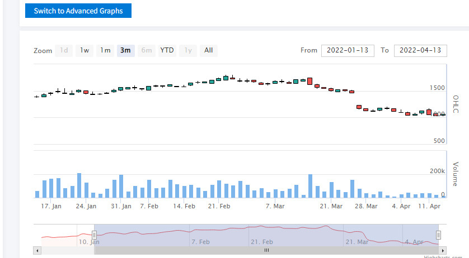Viewport: 469px width, 258px height.
Task: Click the red candlestick near 28. Mar gap down
Action: [359, 107]
